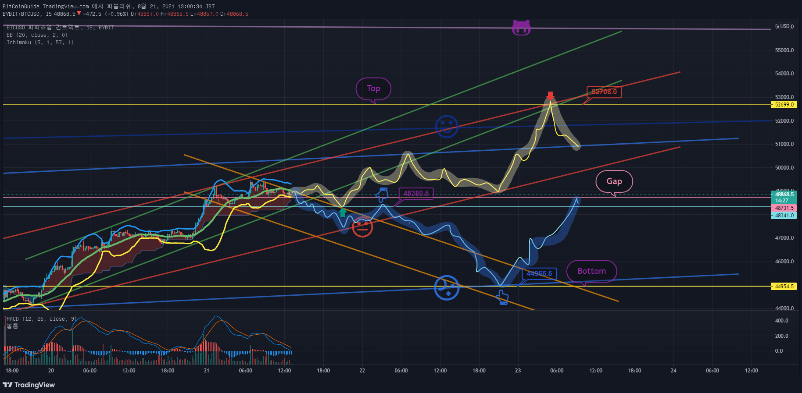Click the 51000.0 price axis label
Screen dimensions: 802x393
pos(784,144)
